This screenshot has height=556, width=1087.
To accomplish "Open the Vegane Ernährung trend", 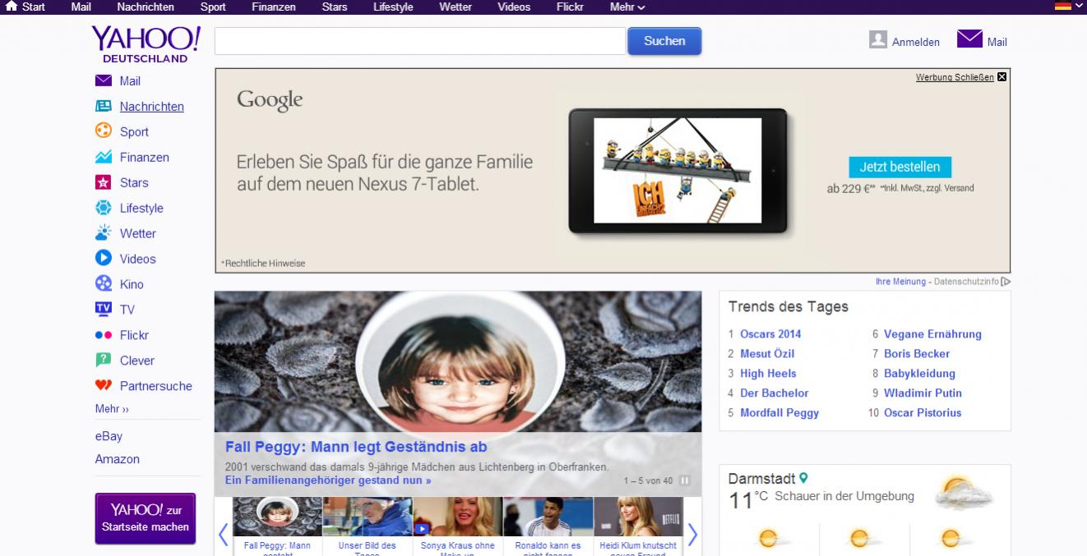I will coord(932,333).
